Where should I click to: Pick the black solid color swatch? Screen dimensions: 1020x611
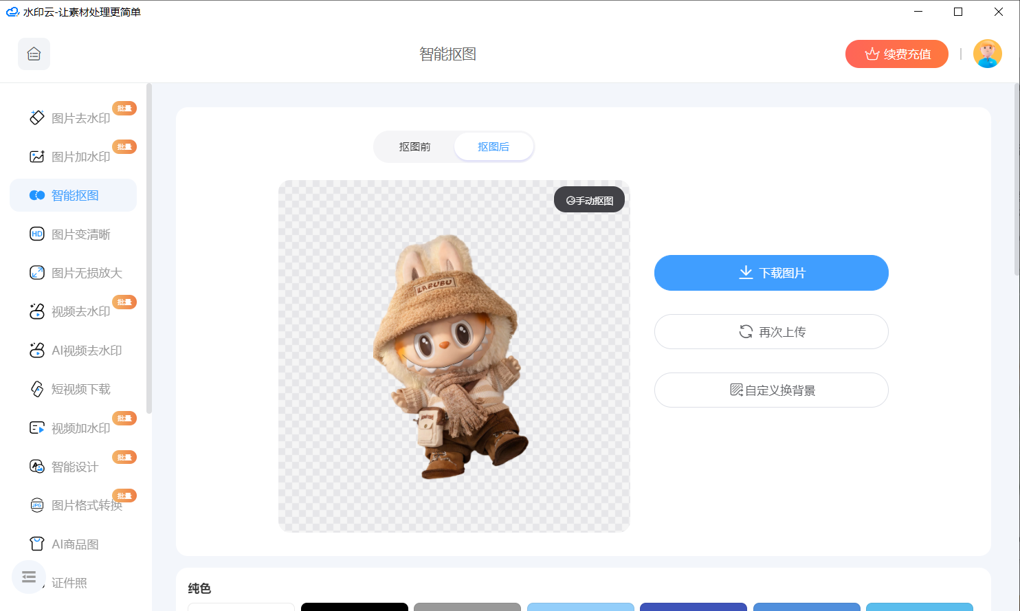355,607
